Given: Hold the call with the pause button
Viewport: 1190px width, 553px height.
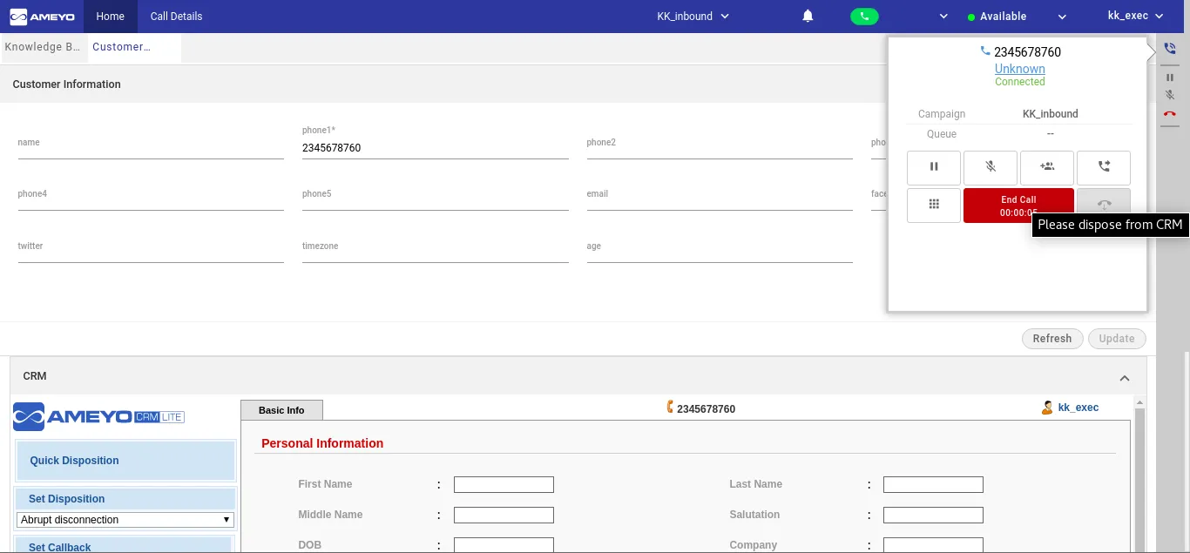Looking at the screenshot, I should [934, 167].
